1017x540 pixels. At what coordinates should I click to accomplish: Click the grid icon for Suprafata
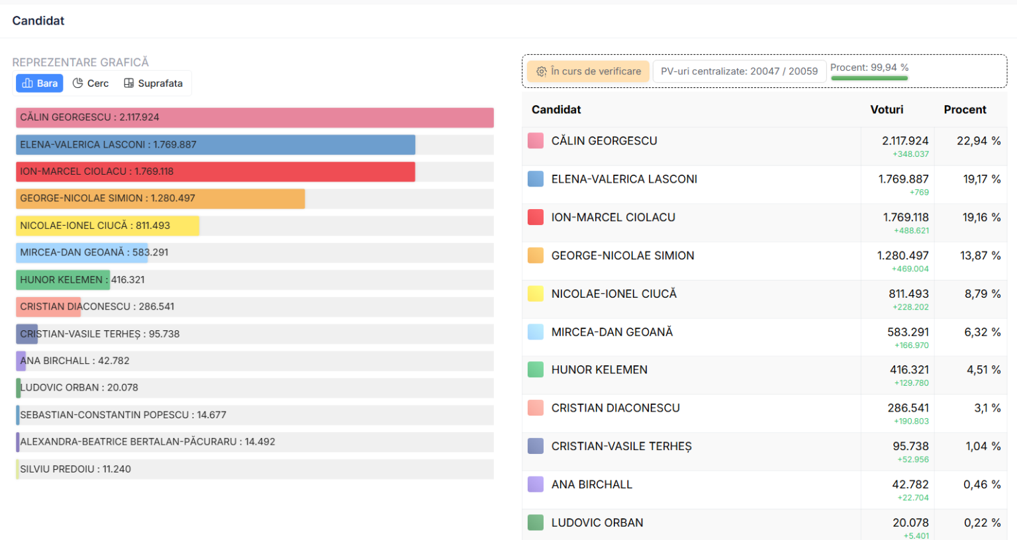(129, 83)
